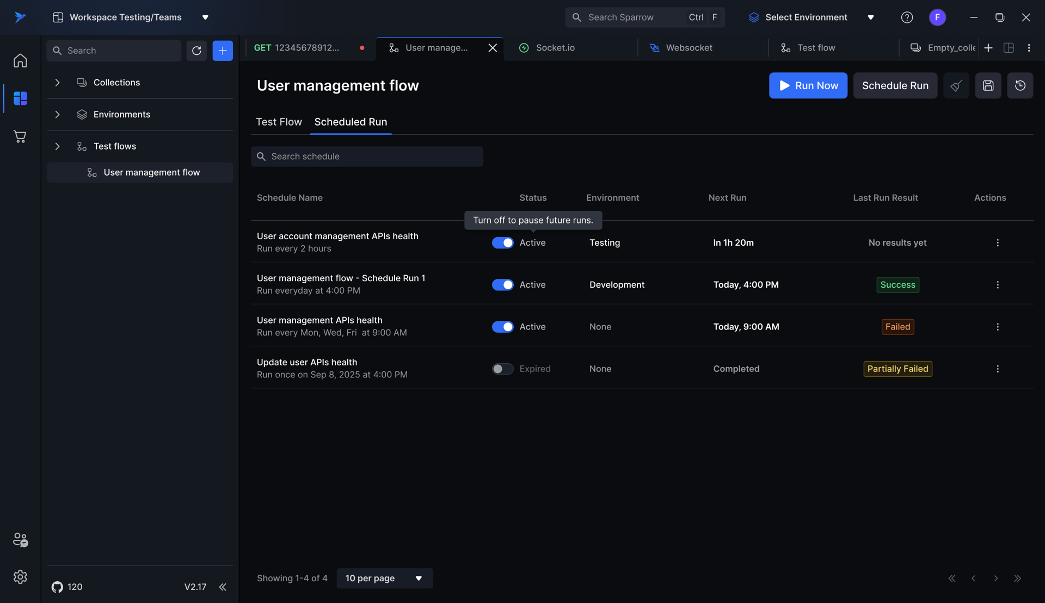Click the Schedule Run button
This screenshot has height=603, width=1045.
(x=895, y=85)
